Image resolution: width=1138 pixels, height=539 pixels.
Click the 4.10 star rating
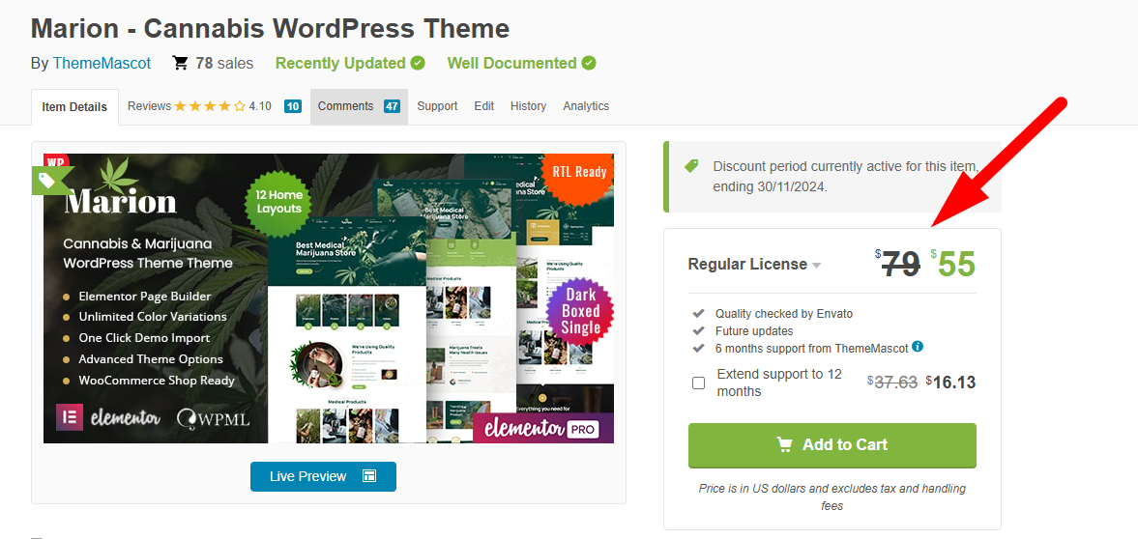pos(221,106)
